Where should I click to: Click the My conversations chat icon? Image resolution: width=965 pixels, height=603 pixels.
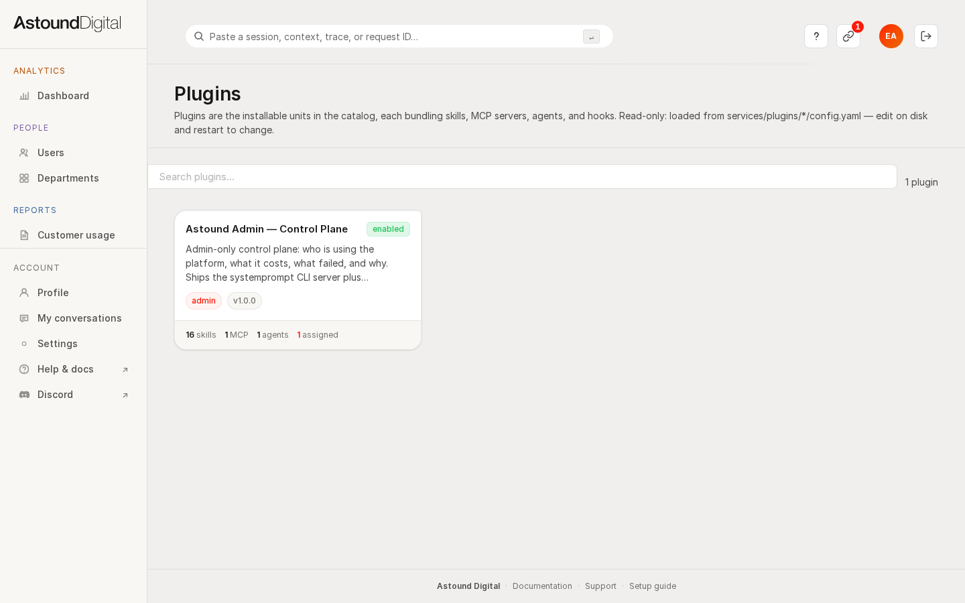24,318
